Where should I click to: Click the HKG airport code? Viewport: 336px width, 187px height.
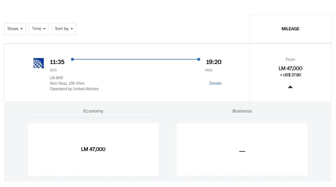tap(208, 70)
